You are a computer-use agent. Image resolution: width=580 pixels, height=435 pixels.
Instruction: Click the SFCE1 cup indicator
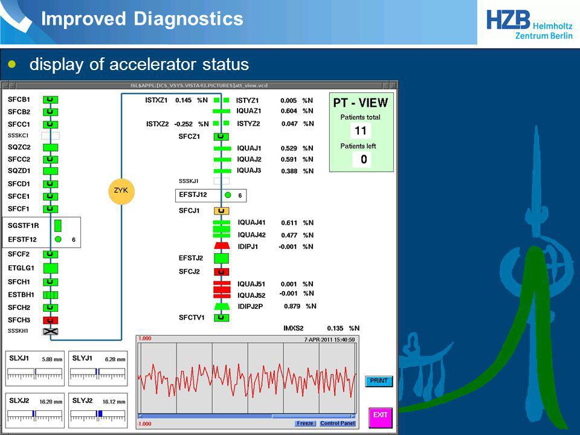(50, 196)
